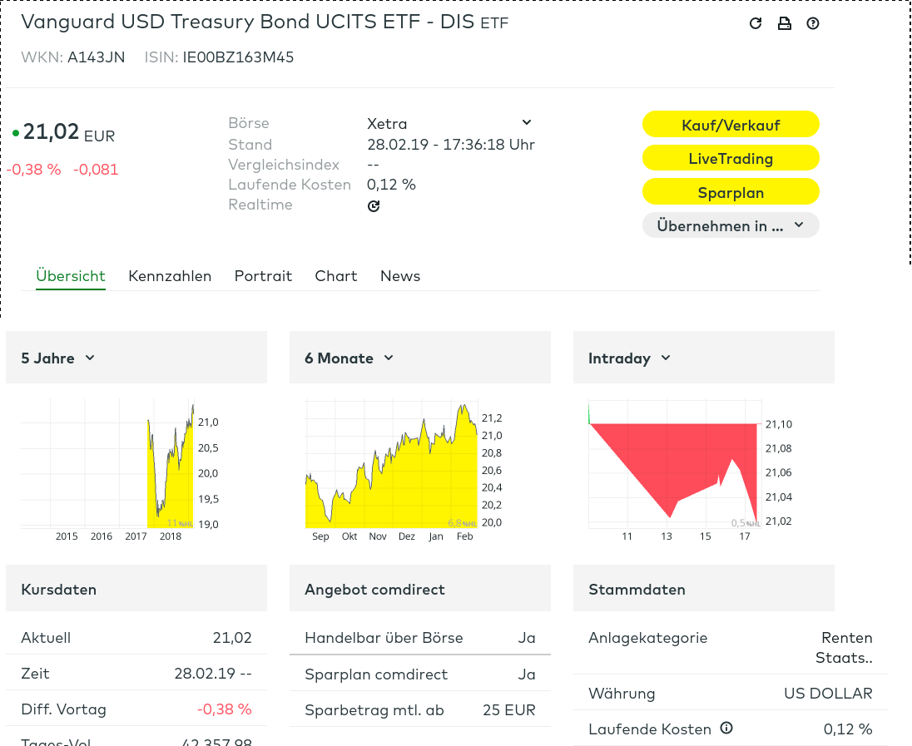Click the Kauf/Verkauf button
Image resolution: width=912 pixels, height=746 pixels.
[x=731, y=125]
